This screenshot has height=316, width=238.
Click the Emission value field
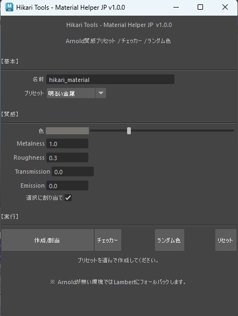(x=67, y=186)
